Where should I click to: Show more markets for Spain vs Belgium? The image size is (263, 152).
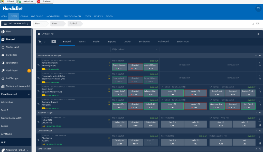[x=260, y=91]
